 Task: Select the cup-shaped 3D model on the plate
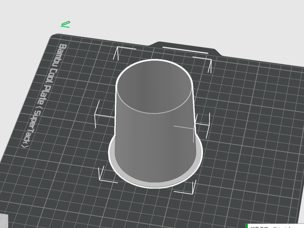click(x=156, y=124)
